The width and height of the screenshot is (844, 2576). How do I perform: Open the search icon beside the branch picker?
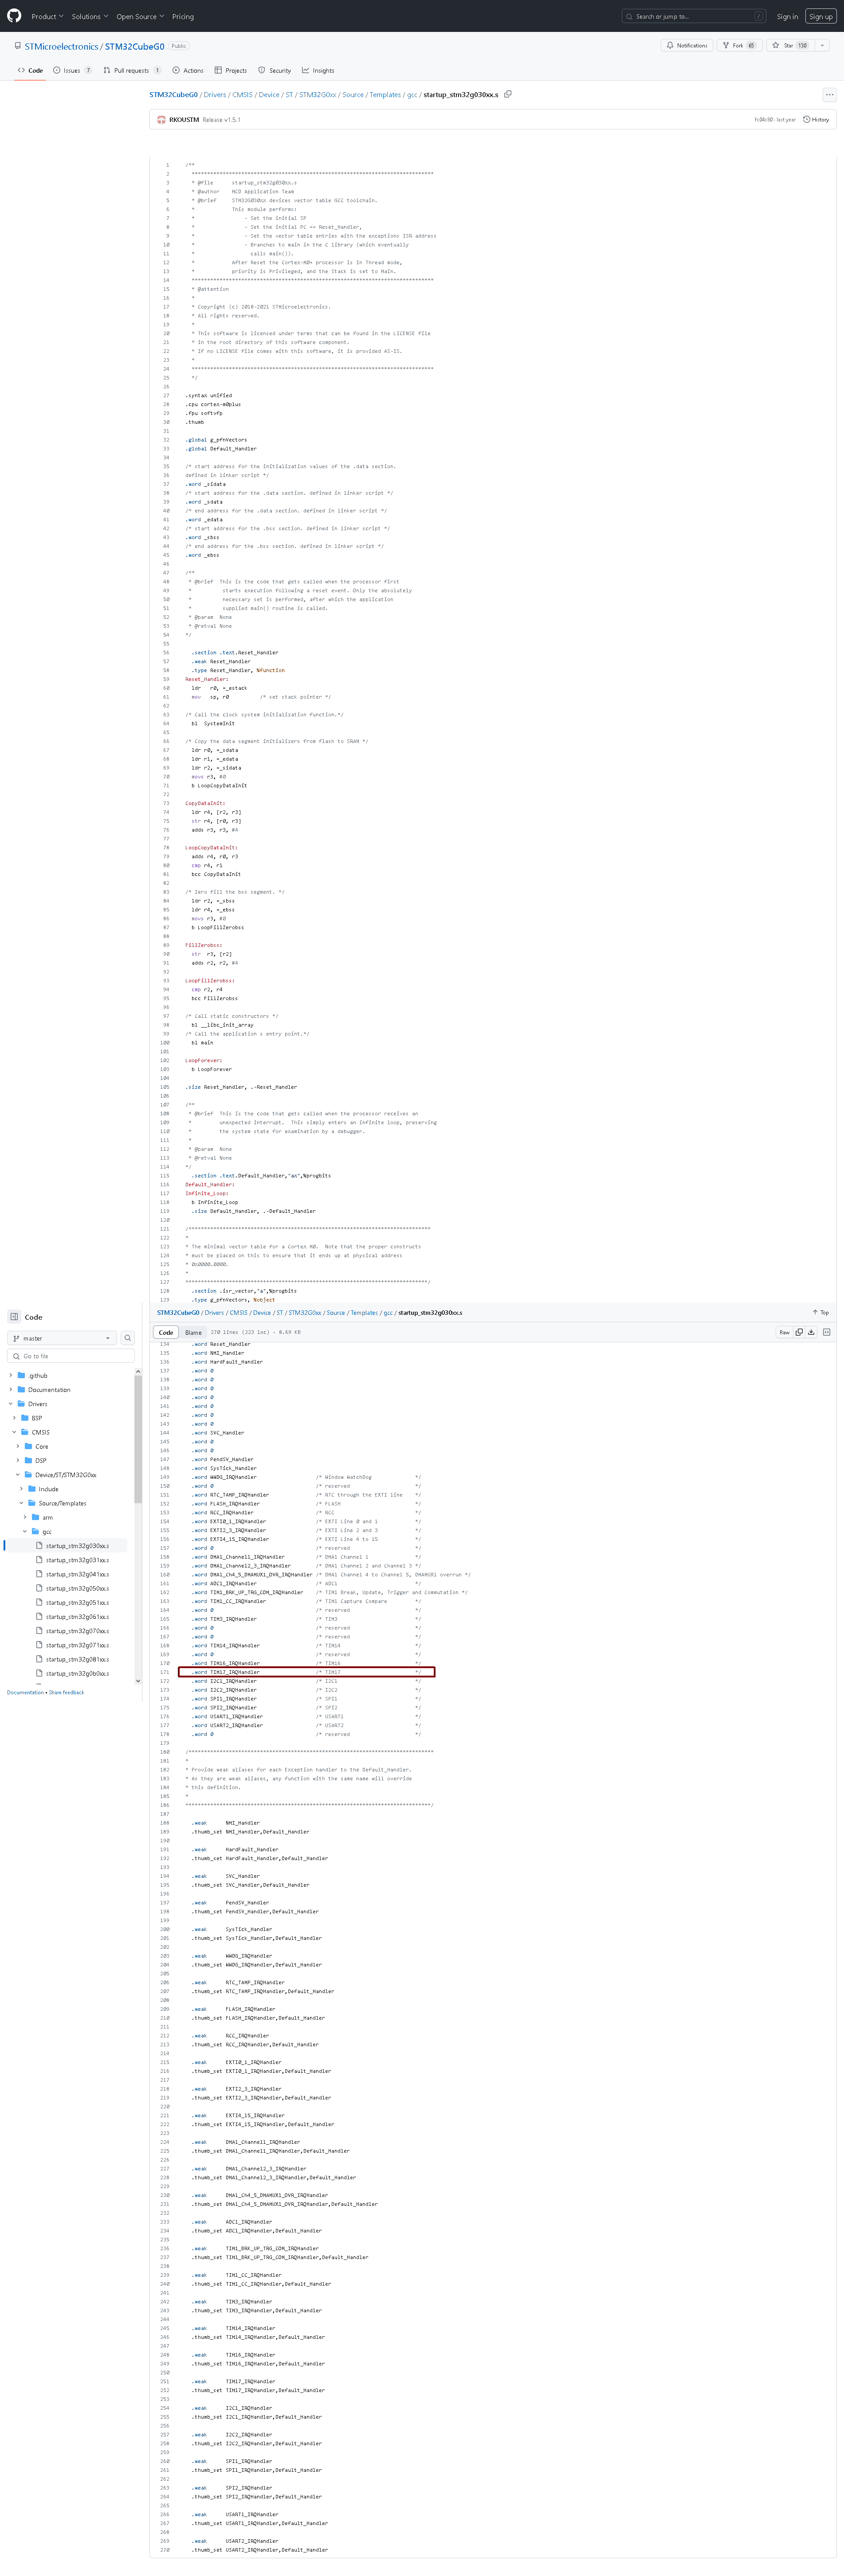pyautogui.click(x=128, y=1338)
